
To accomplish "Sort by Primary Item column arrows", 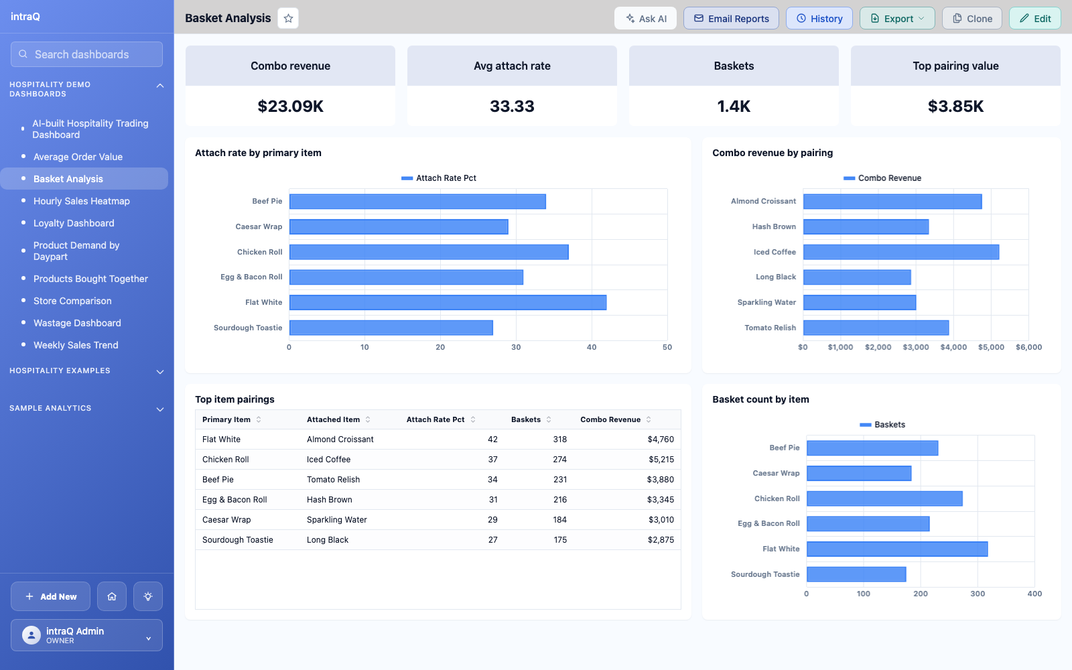I will 259,419.
